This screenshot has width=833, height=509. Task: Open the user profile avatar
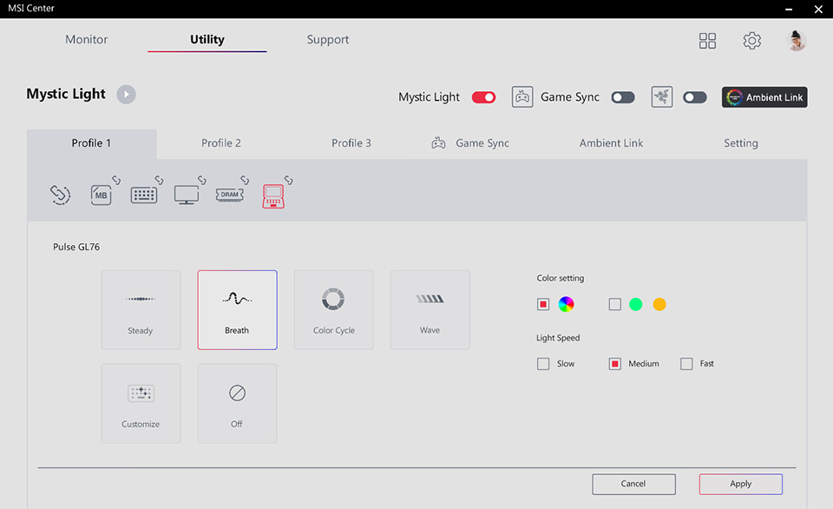coord(796,41)
